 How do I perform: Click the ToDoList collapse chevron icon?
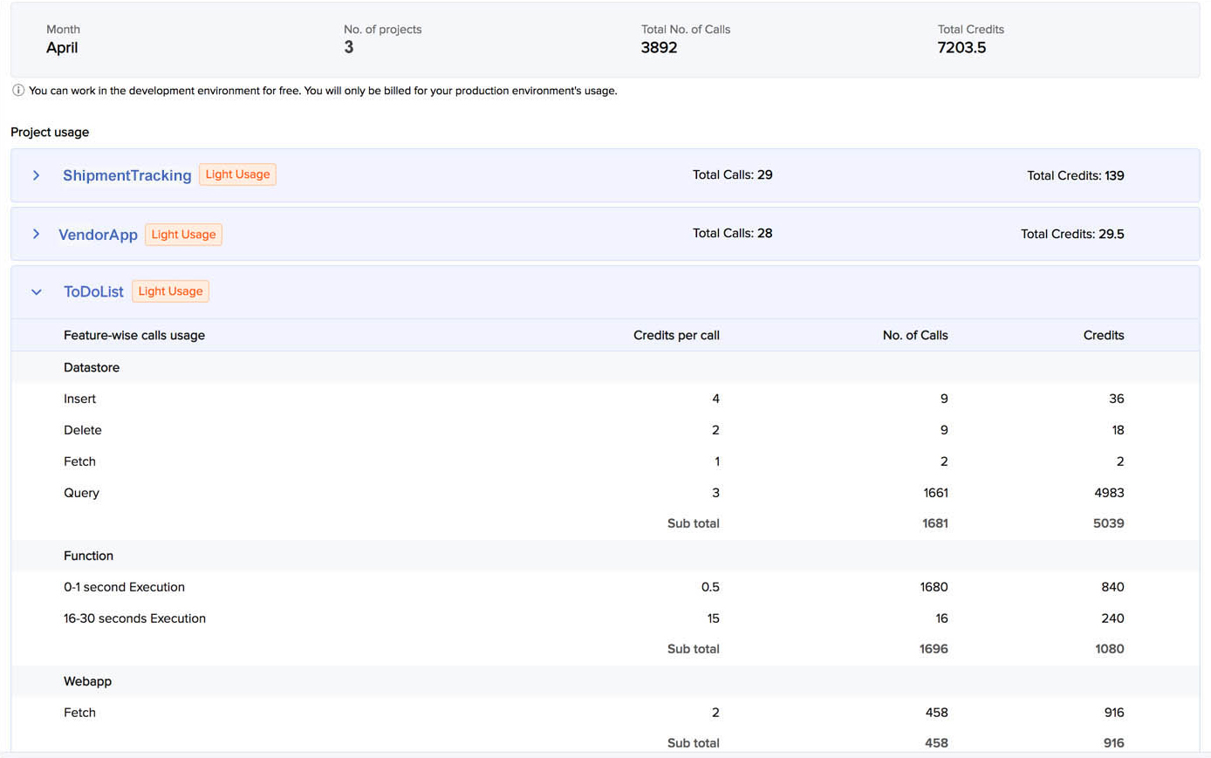pos(35,291)
